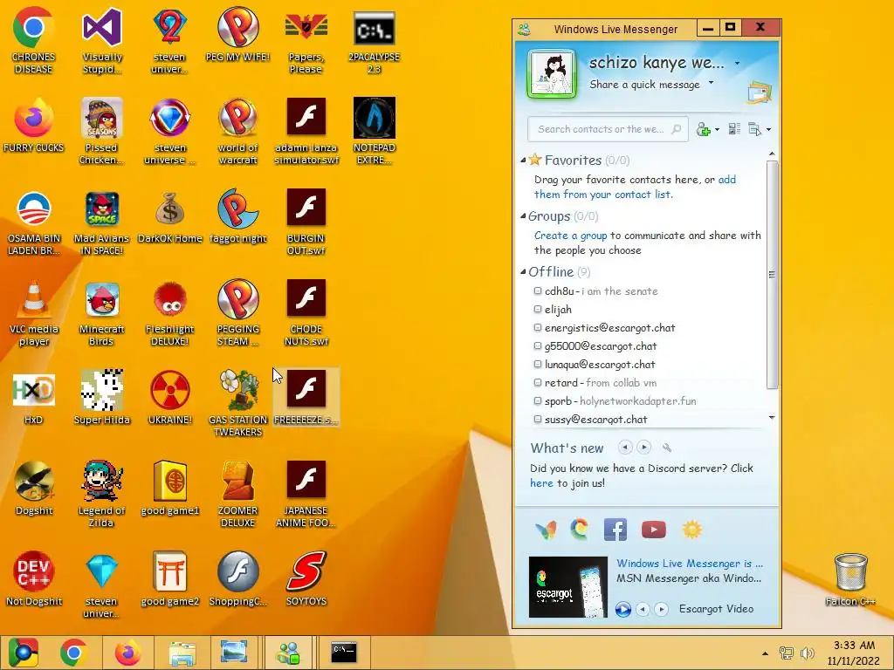Select contact lunaqua@escargot.chat
This screenshot has width=894, height=670.
[594, 364]
